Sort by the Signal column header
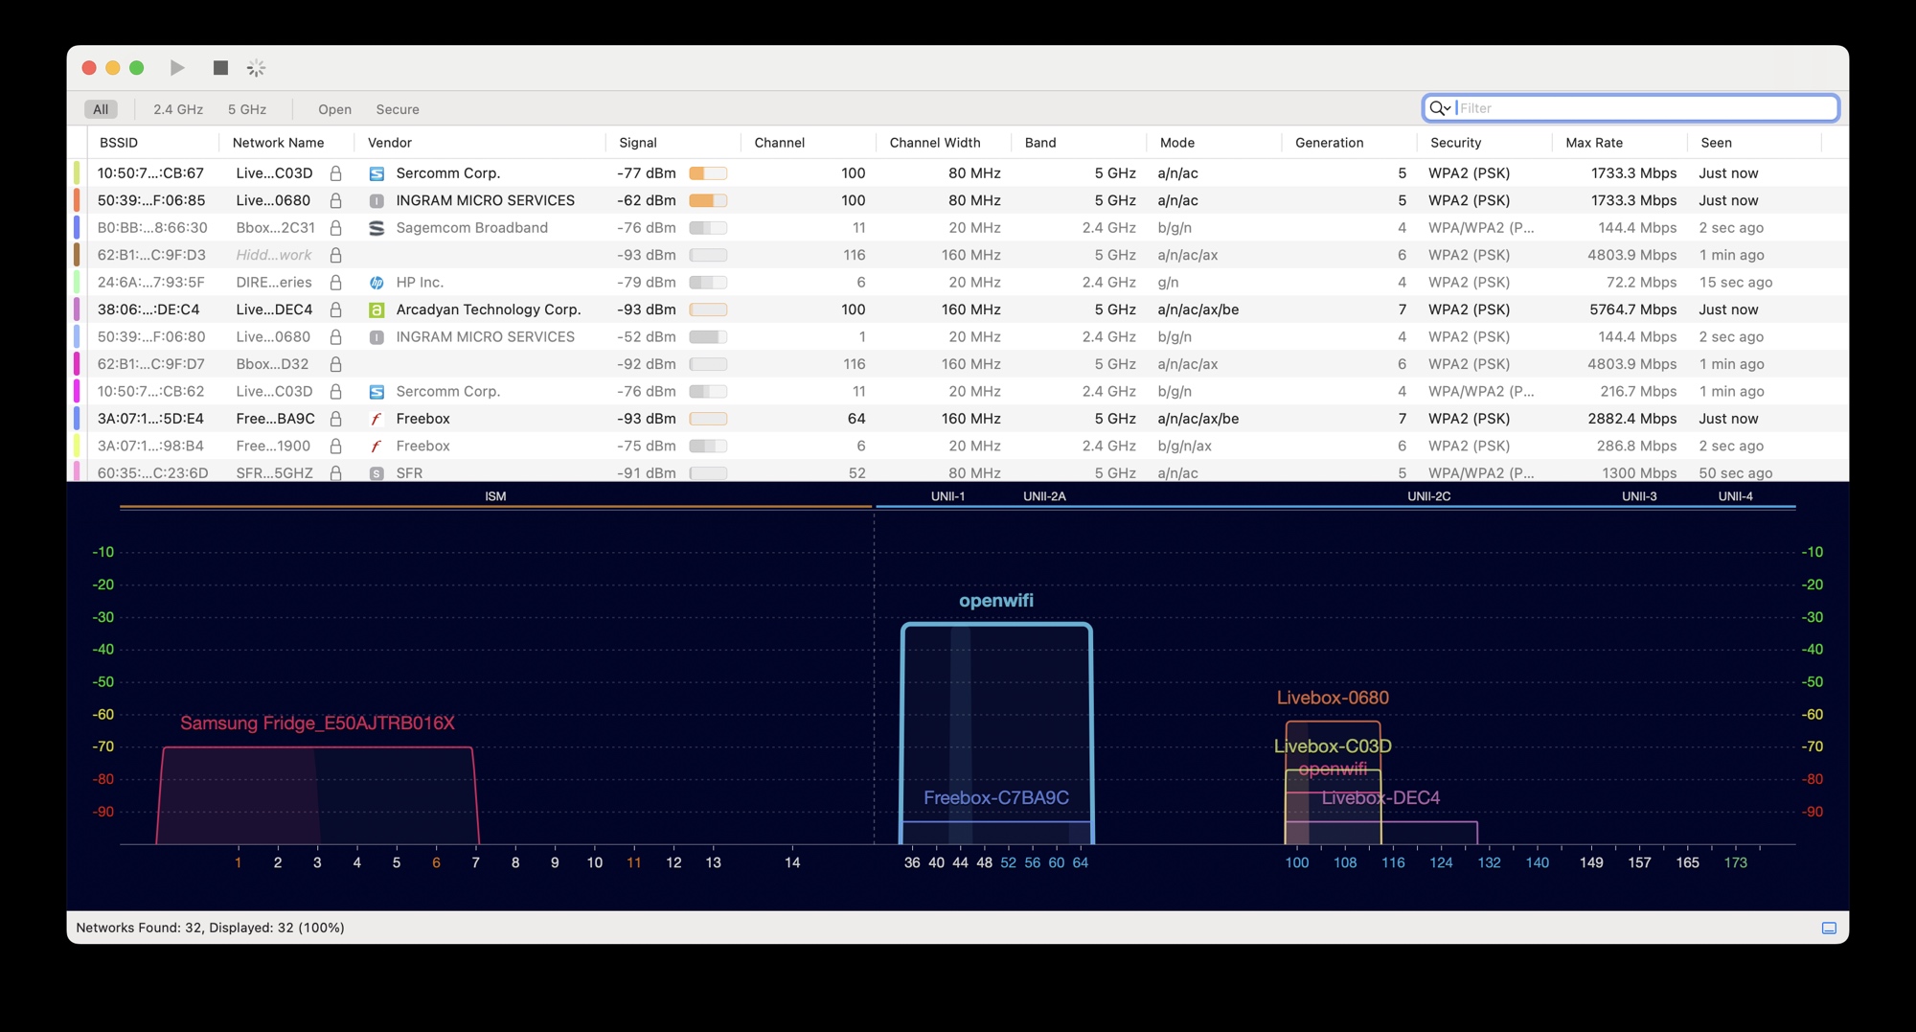This screenshot has height=1032, width=1916. point(638,143)
